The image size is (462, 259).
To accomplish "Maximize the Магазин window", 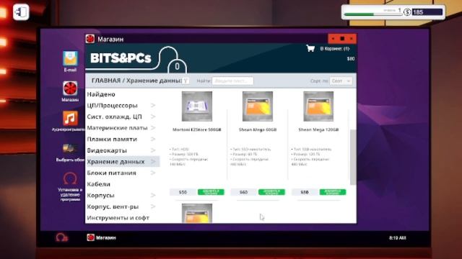I will tap(342, 39).
